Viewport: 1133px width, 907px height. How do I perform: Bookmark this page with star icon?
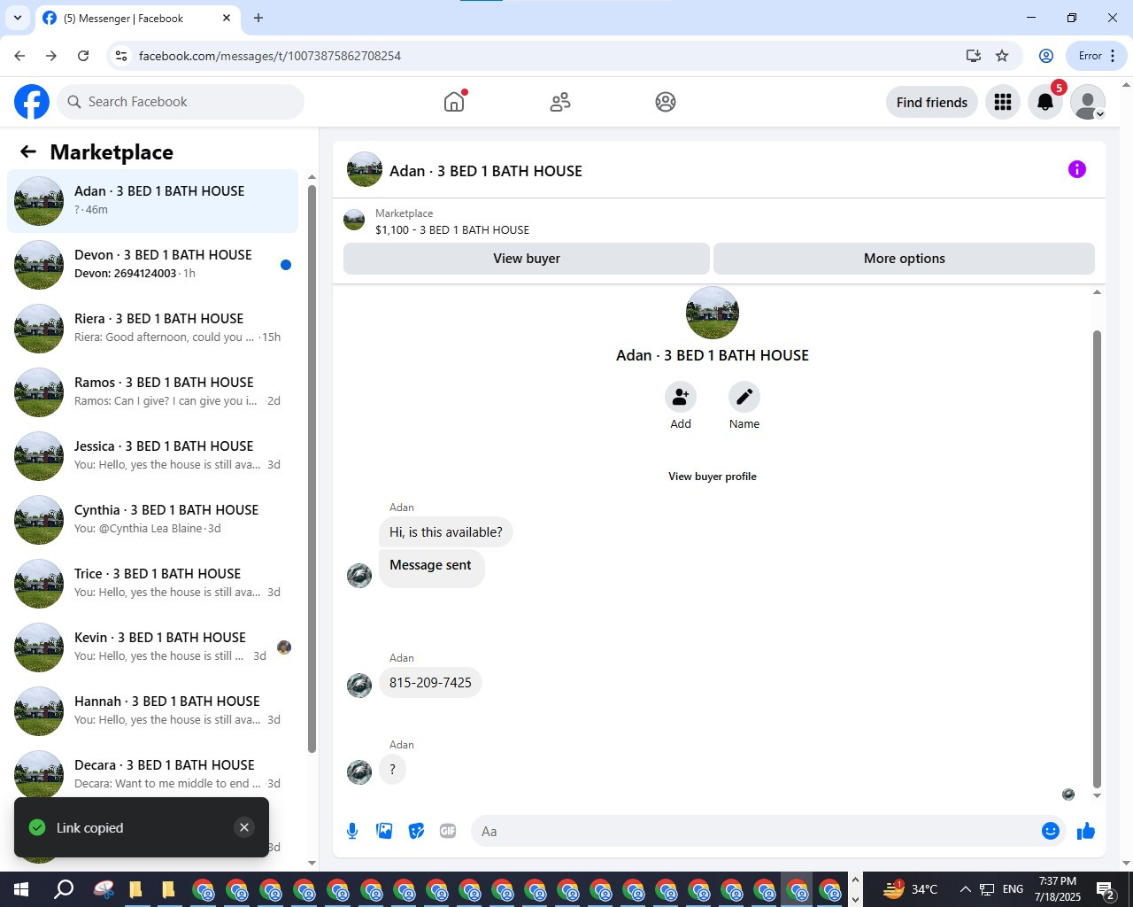coord(1002,56)
